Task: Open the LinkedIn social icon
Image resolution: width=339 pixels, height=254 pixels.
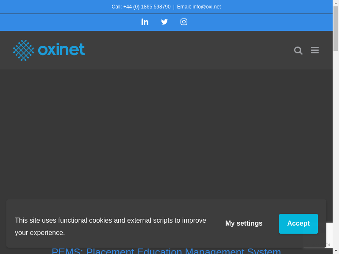Action: coord(145,22)
